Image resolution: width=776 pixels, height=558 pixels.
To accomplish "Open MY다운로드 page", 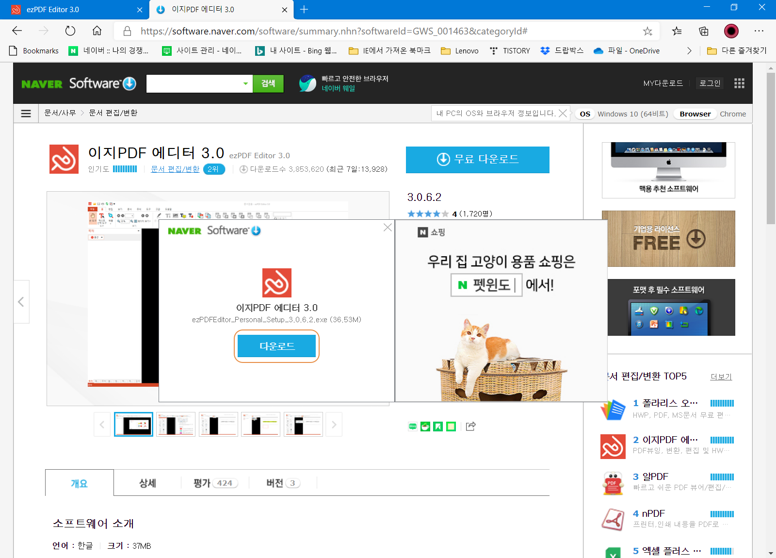I will coord(663,83).
